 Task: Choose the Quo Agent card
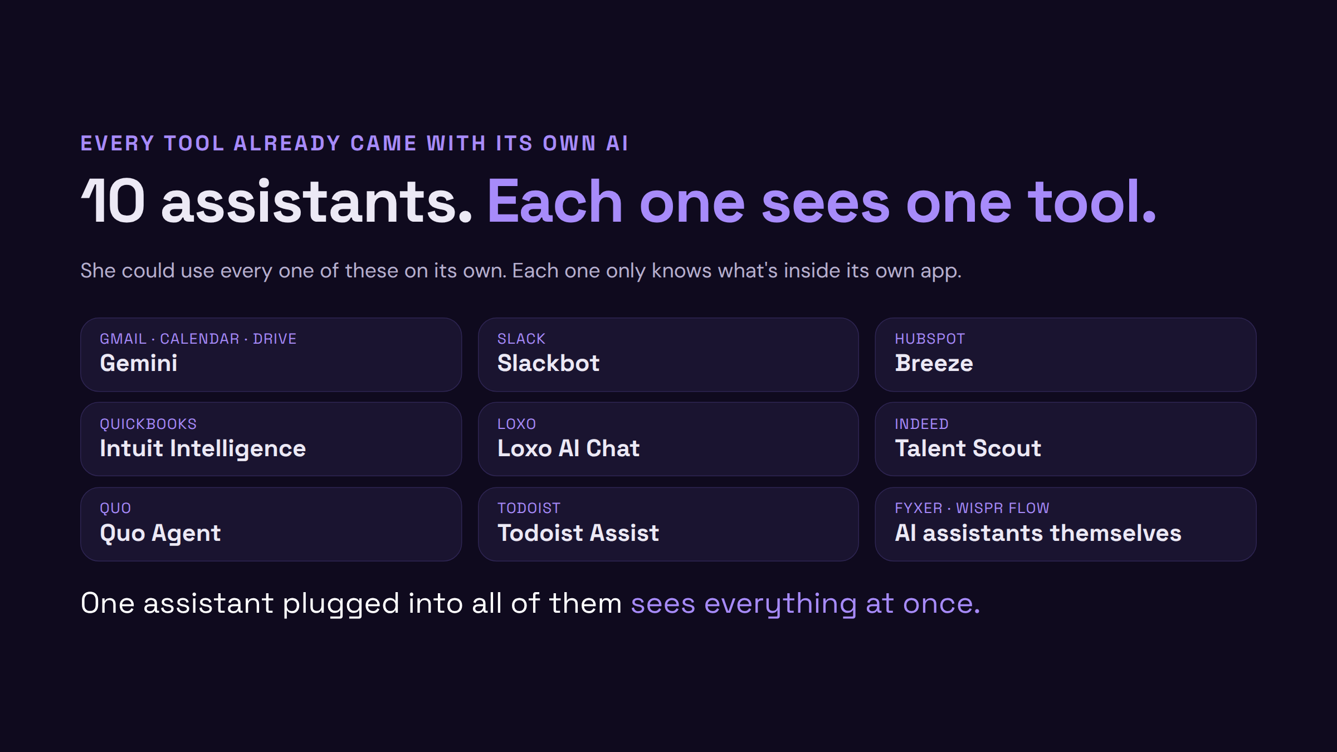point(271,524)
